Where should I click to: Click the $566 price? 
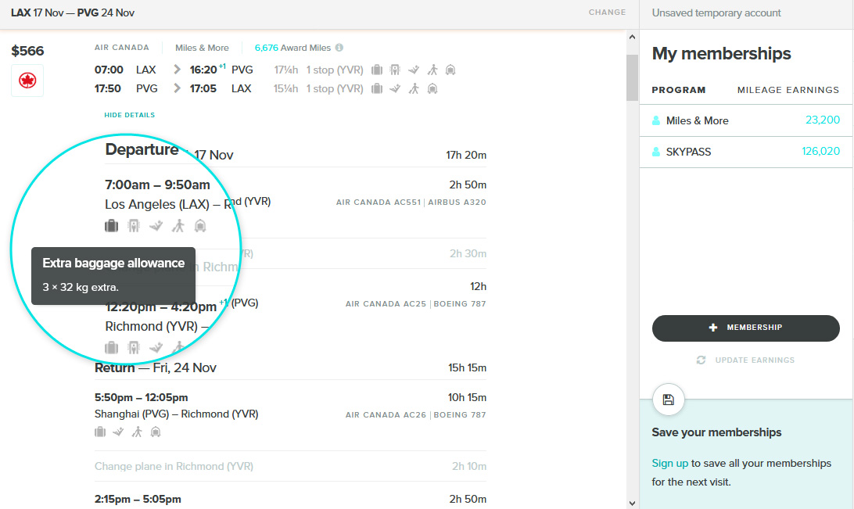pos(28,51)
